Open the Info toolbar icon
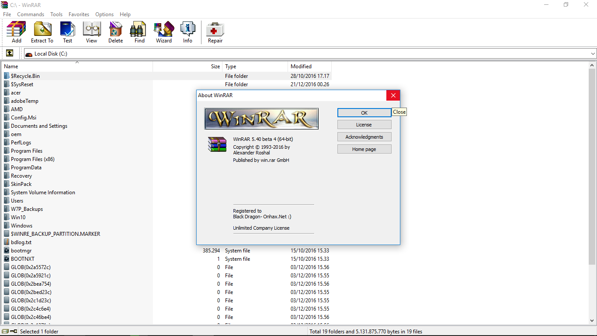Screen dimensions: 597x336 tap(187, 29)
